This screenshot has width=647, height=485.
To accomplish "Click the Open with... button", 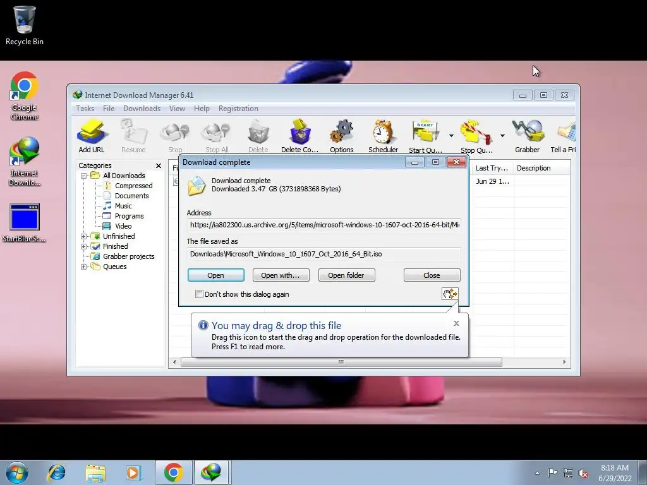I will tap(281, 275).
